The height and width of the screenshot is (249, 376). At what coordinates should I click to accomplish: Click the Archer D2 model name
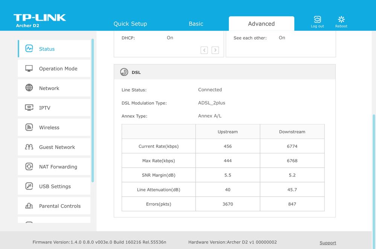27,26
